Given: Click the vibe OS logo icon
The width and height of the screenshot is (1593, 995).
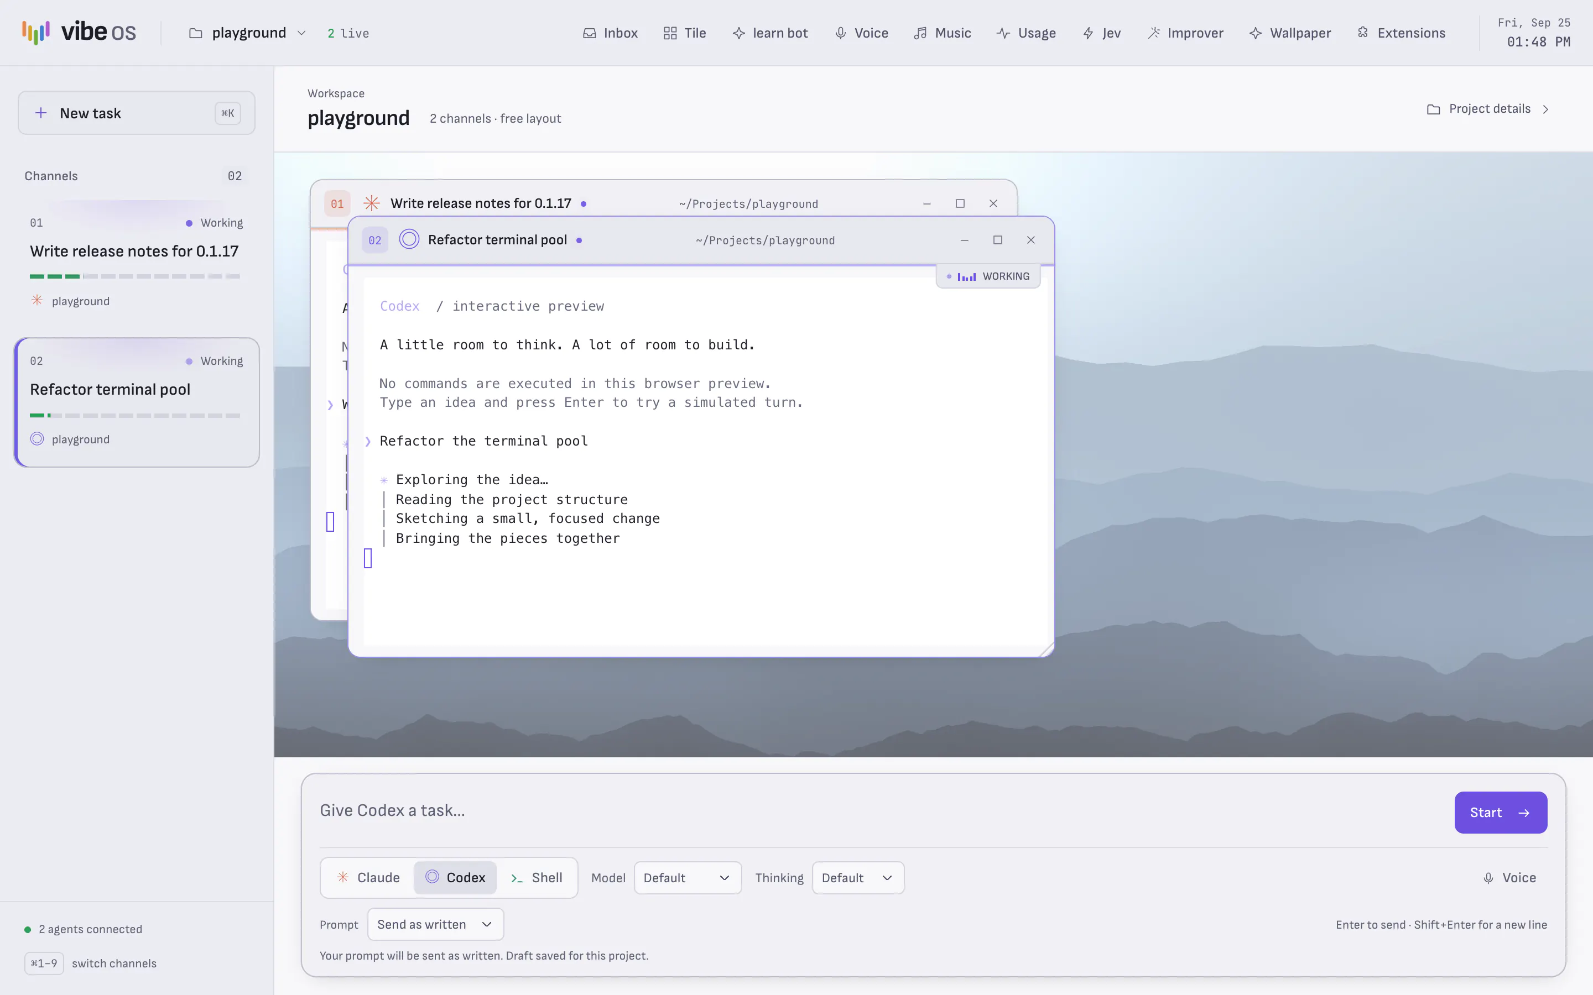Looking at the screenshot, I should (x=35, y=32).
